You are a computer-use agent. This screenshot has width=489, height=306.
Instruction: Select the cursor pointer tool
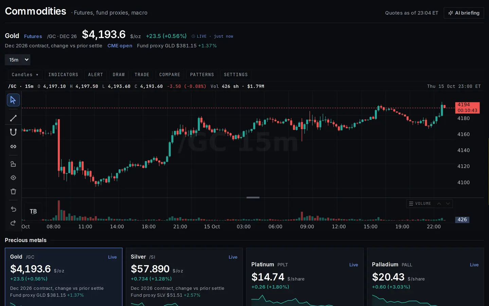point(13,100)
